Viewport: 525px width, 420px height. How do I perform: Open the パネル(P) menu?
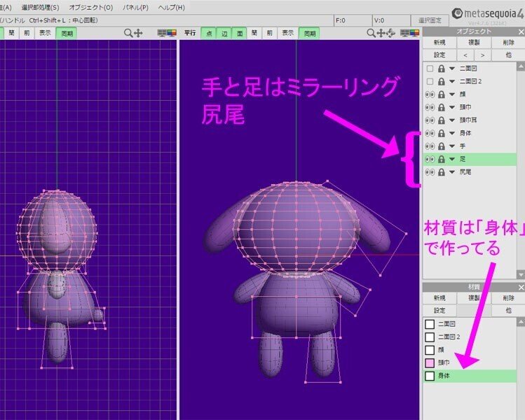pos(135,8)
